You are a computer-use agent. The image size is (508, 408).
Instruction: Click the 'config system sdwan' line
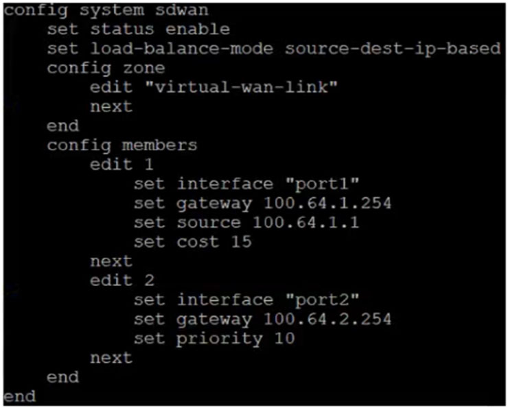(106, 11)
